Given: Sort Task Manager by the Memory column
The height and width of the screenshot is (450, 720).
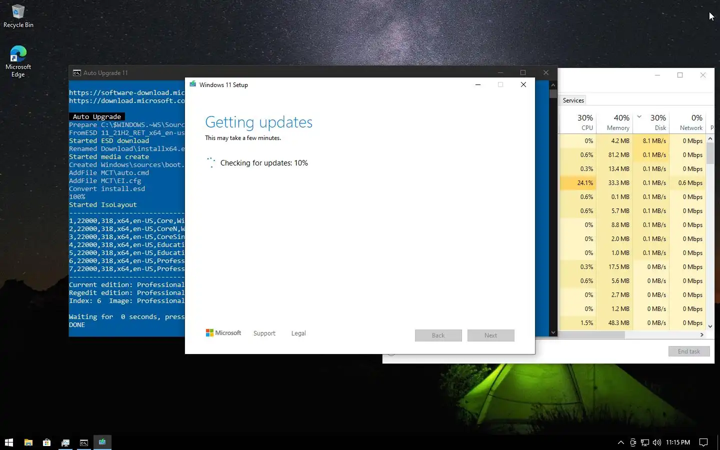Looking at the screenshot, I should [614, 122].
